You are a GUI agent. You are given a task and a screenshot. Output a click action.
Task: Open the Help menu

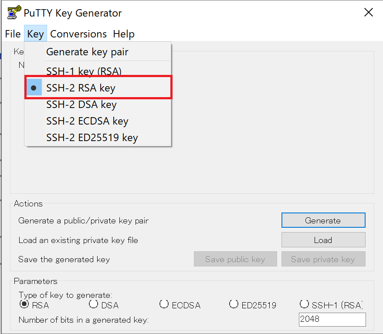[124, 34]
